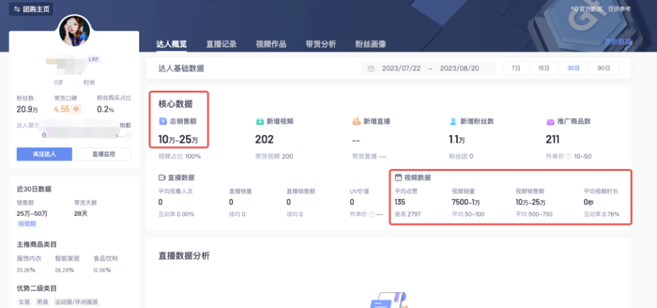
Task: Click the 202 new videos value
Action: pyautogui.click(x=264, y=140)
